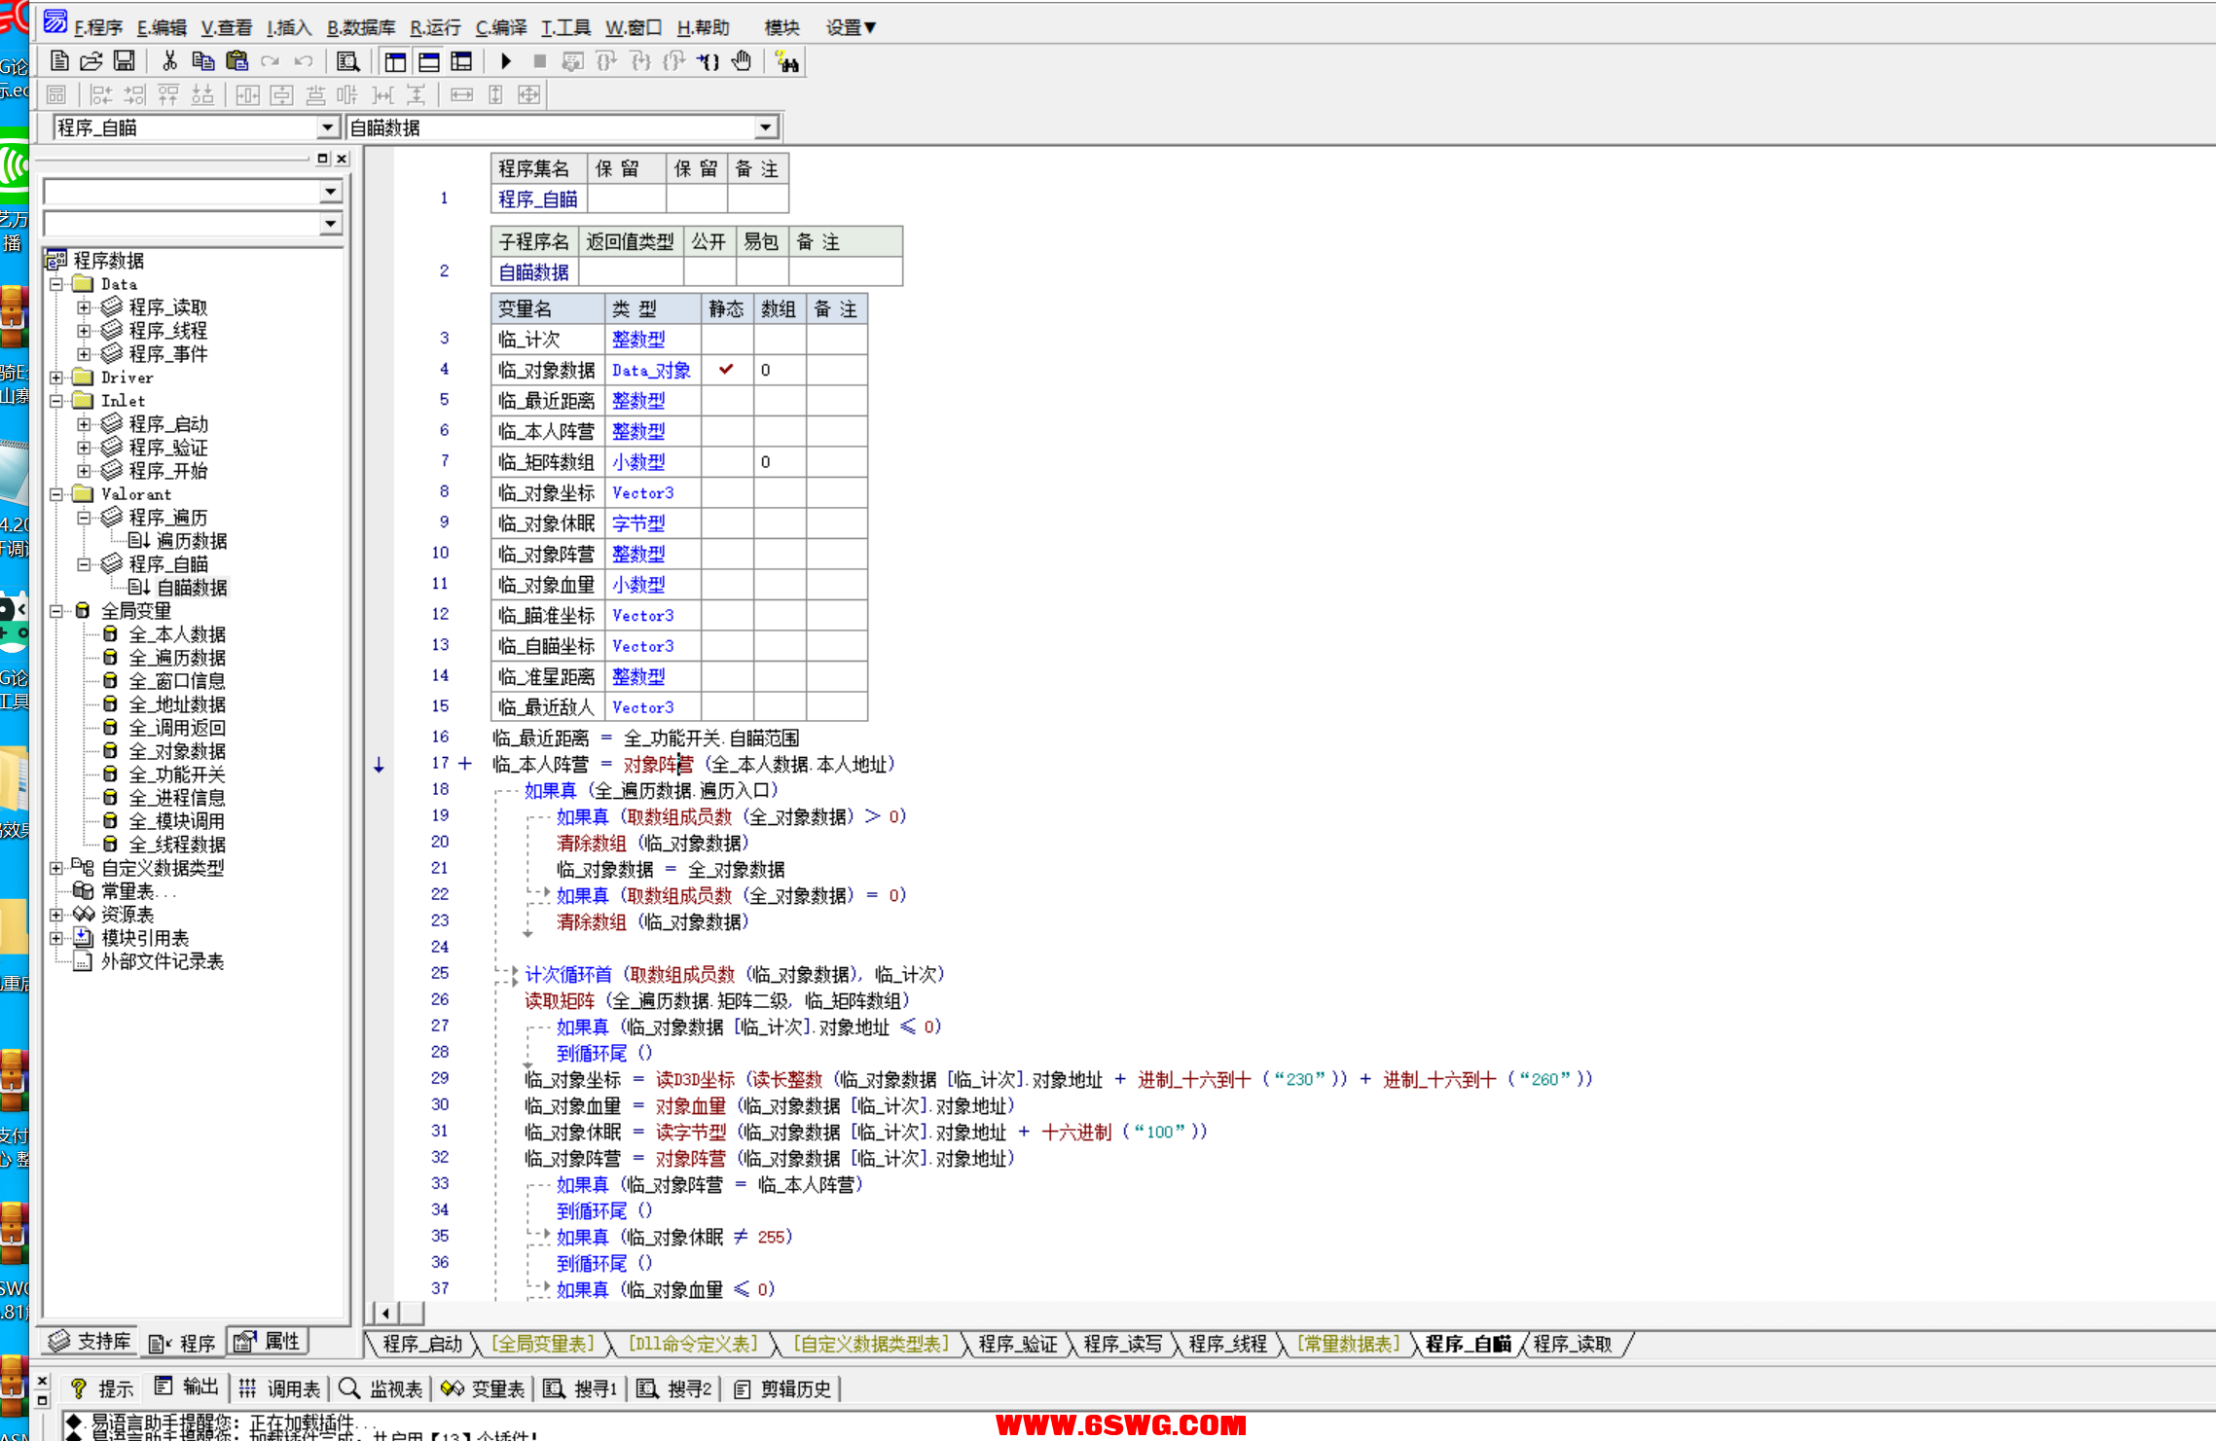Open the 自瞄数据 subroutine dropdown
The height and width of the screenshot is (1441, 2216).
pos(766,127)
